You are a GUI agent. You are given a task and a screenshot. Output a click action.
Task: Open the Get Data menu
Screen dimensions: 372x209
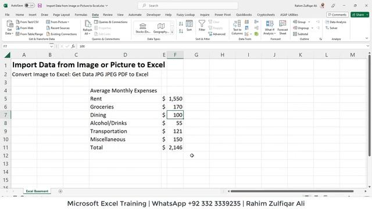click(9, 28)
